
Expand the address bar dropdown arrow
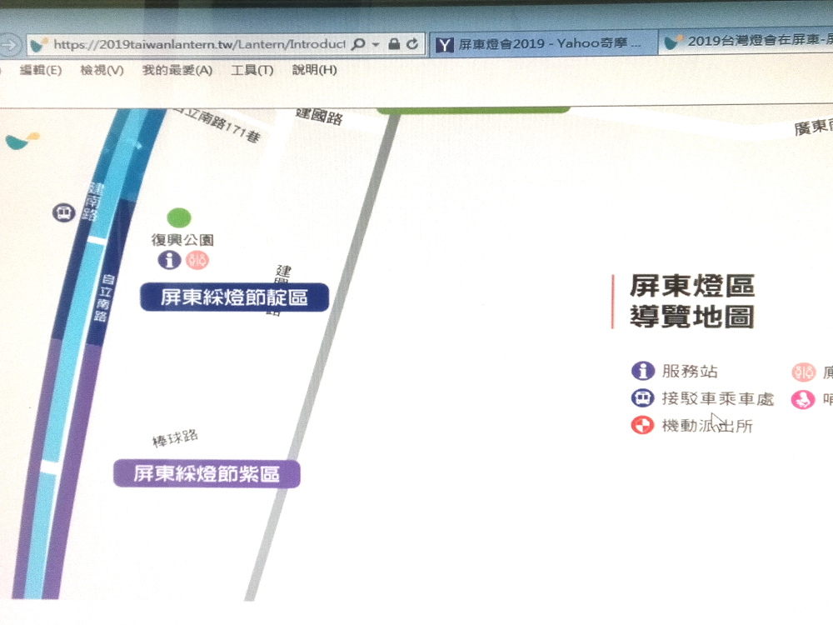(377, 44)
